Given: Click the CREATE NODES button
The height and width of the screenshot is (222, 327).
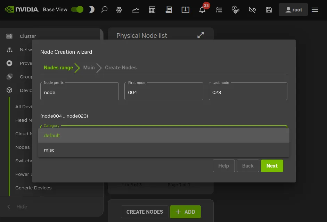Looking at the screenshot, I should click(145, 212).
